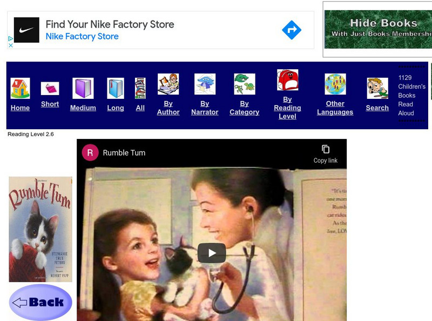Play the Rumble Tum video
This screenshot has height=321, width=432.
click(x=212, y=253)
